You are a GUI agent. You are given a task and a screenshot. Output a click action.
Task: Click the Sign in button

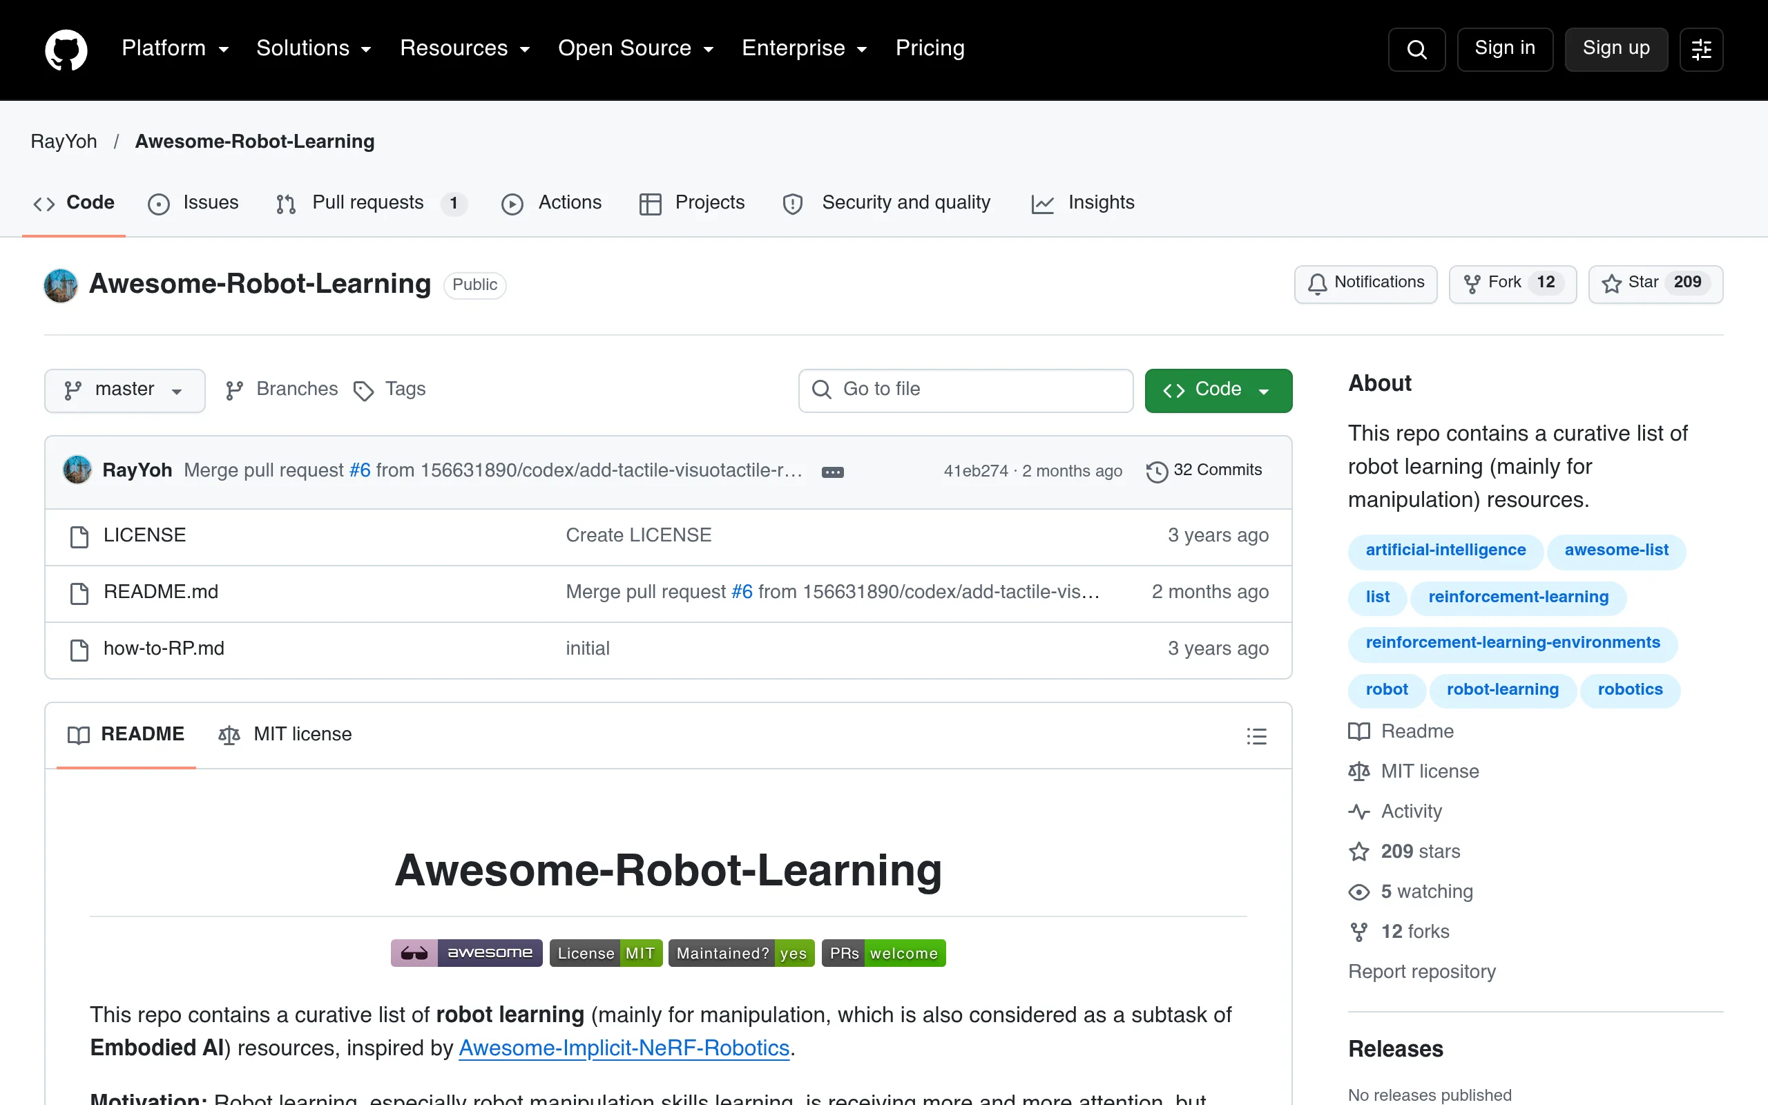(x=1504, y=49)
